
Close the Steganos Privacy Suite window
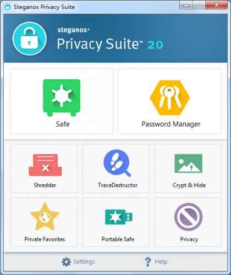(x=217, y=5)
